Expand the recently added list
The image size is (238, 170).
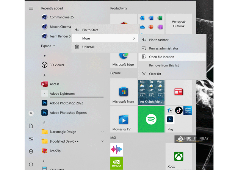48,46
